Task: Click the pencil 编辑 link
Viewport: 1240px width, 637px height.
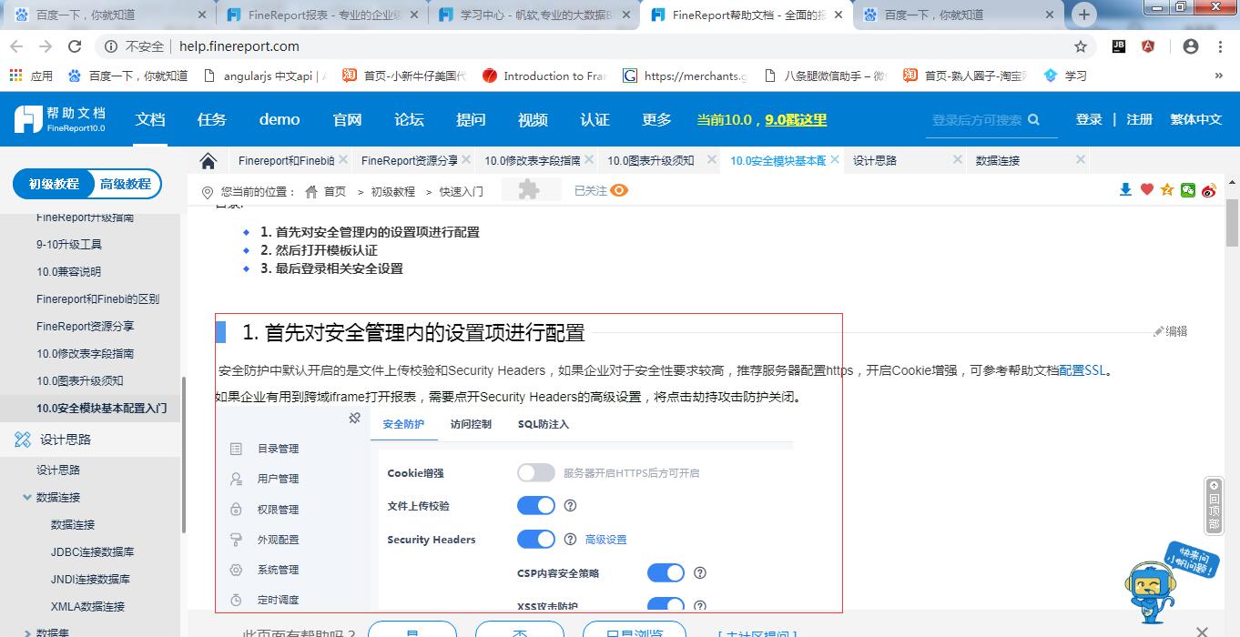Action: point(1171,331)
